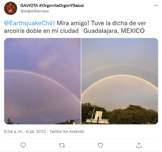Open the right double rainbow photo
Viewport: 162px width, 152px height.
pos(120,81)
